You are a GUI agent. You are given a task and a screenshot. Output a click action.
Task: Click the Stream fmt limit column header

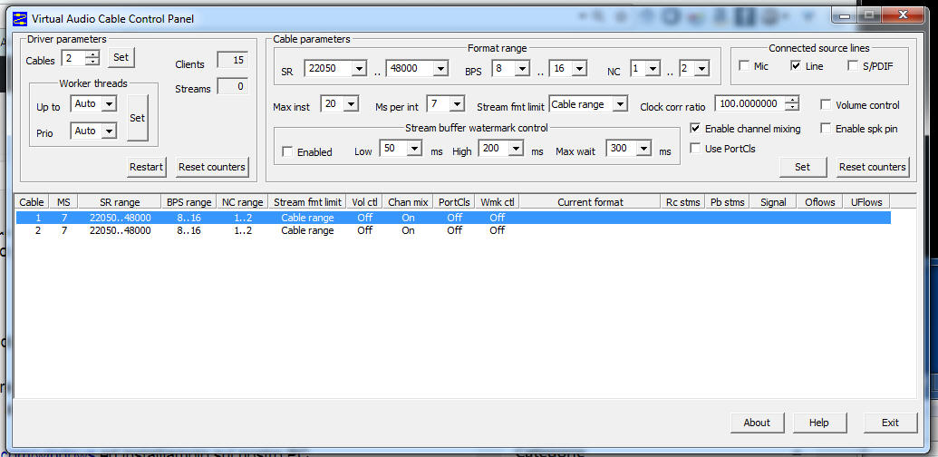click(x=307, y=202)
